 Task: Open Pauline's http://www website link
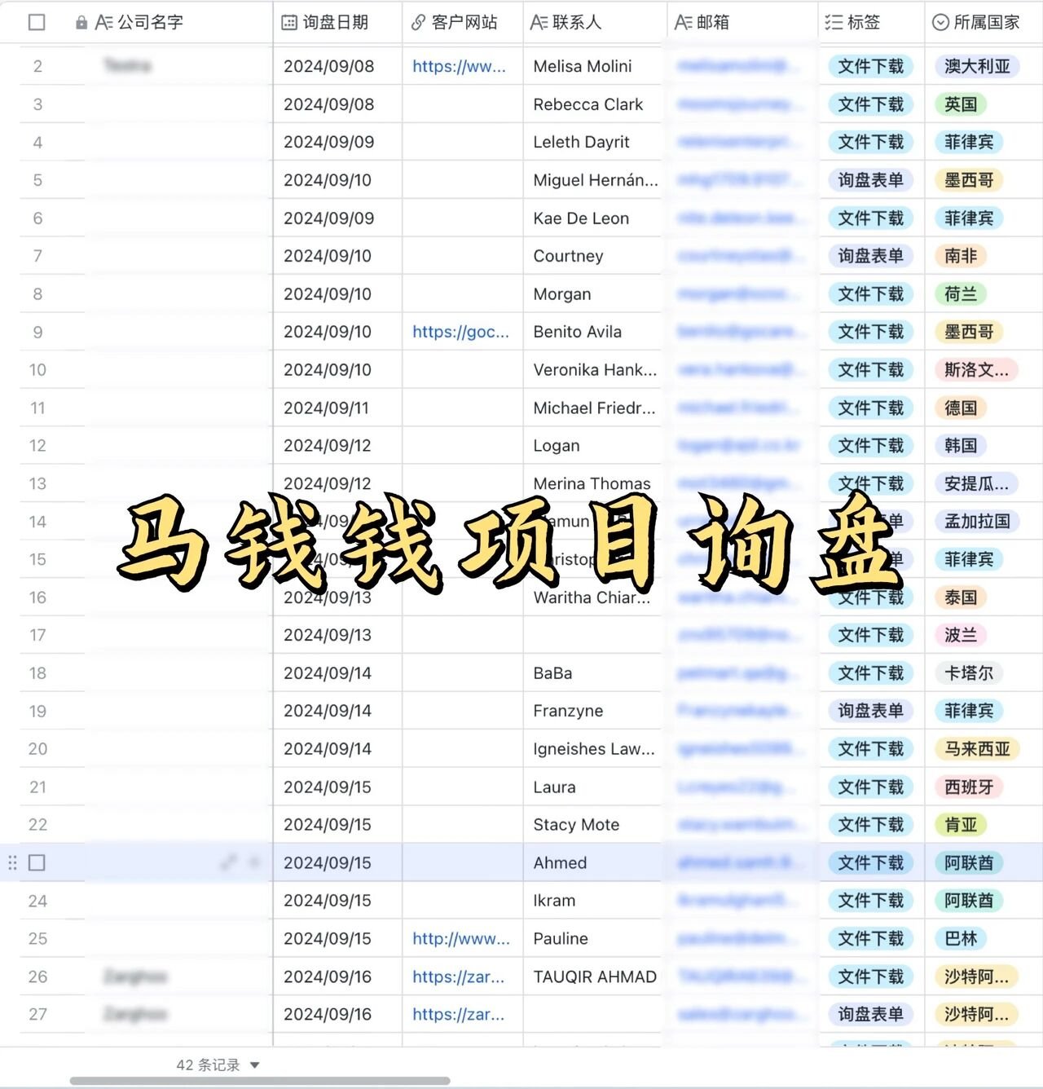[460, 939]
